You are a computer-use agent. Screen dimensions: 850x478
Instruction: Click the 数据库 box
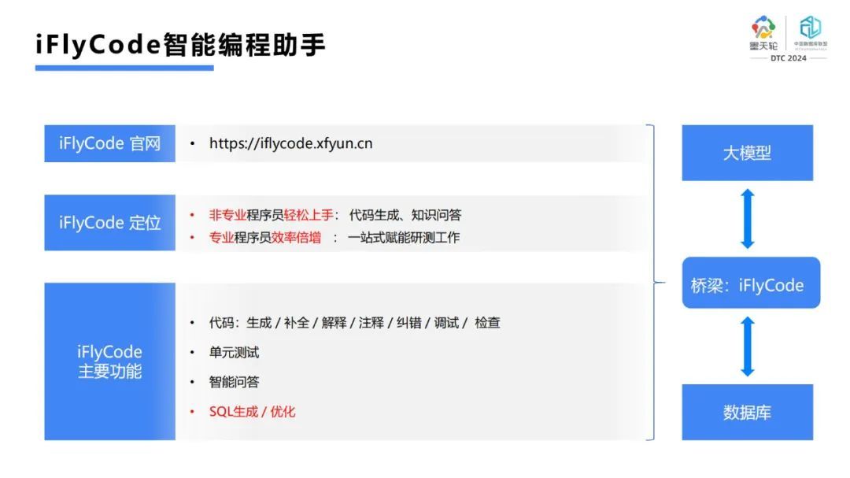747,412
